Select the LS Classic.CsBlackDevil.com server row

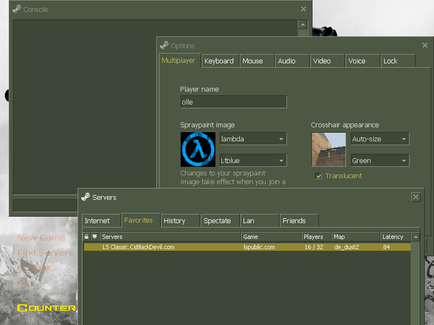click(247, 247)
